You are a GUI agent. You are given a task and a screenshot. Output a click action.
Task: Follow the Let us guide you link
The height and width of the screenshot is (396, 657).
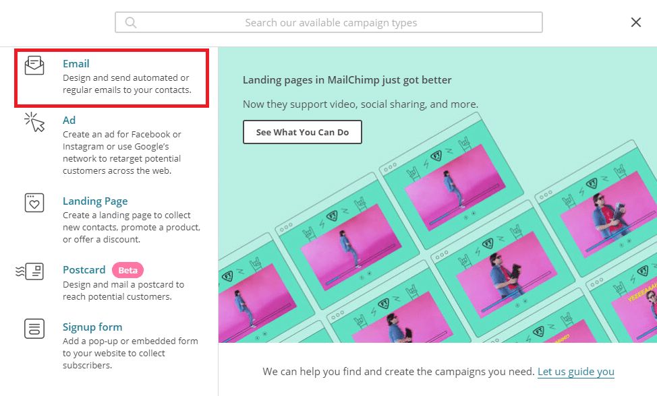tap(575, 371)
